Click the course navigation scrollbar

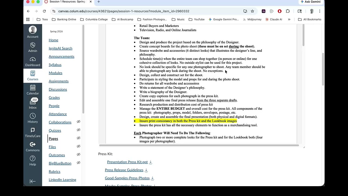point(83,69)
